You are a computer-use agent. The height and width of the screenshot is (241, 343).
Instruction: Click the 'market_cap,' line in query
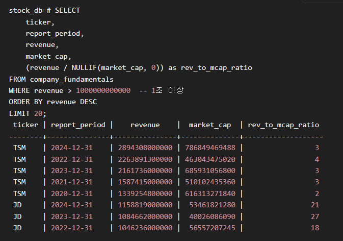(48, 57)
